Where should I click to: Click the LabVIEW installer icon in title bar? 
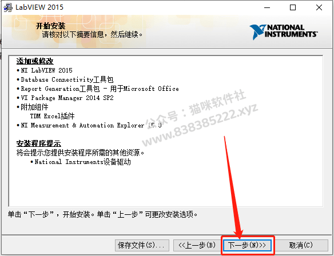[x=8, y=7]
